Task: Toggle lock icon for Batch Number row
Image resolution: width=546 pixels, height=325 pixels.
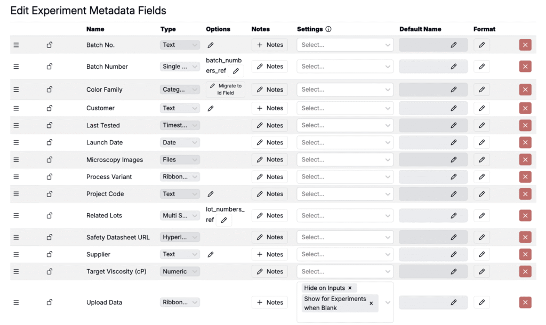Action: pos(50,67)
